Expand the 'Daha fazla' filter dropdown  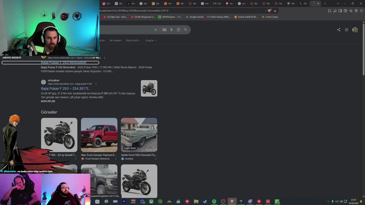[x=133, y=40]
